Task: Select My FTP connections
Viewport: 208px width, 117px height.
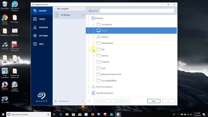Action: [104, 87]
